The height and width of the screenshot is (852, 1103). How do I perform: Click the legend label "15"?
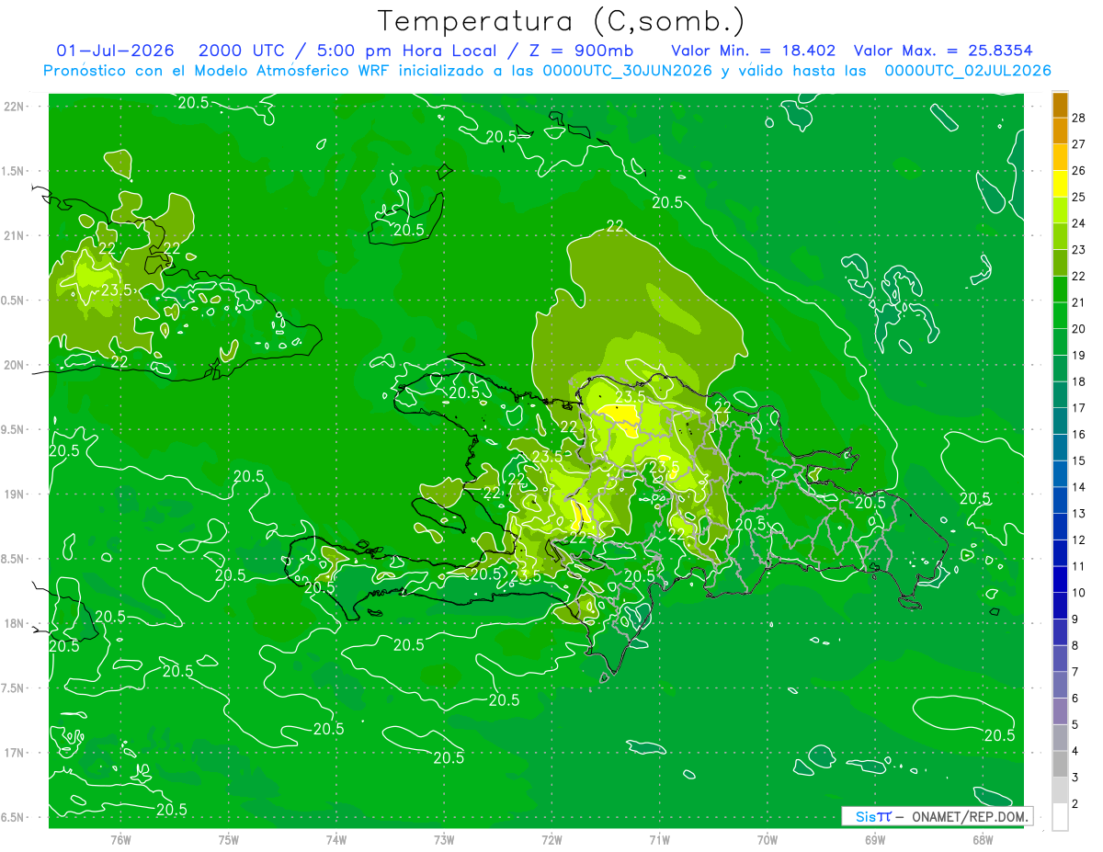tap(1079, 460)
